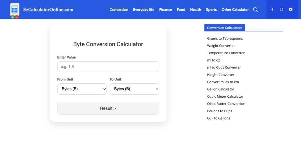Viewport: 301px width, 162px height.
Task: Open the search magnifier icon
Action: pos(255,9)
